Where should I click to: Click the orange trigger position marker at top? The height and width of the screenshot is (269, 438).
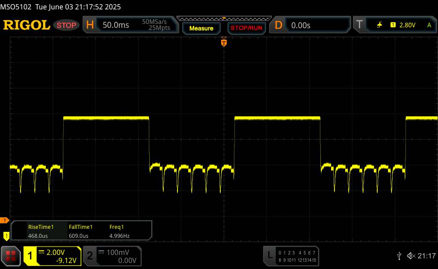224,42
